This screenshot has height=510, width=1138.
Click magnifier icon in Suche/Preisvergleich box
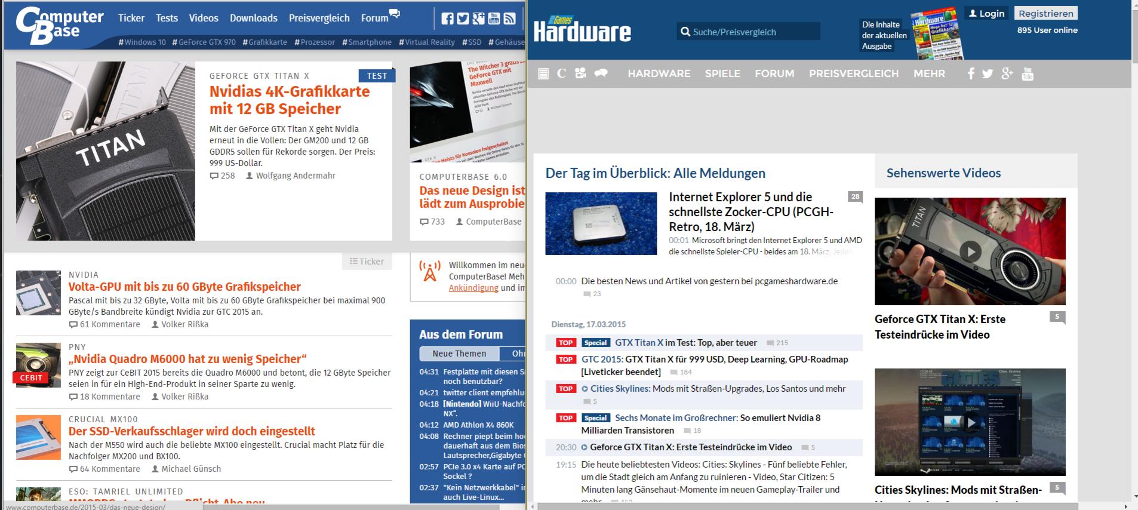pyautogui.click(x=685, y=32)
